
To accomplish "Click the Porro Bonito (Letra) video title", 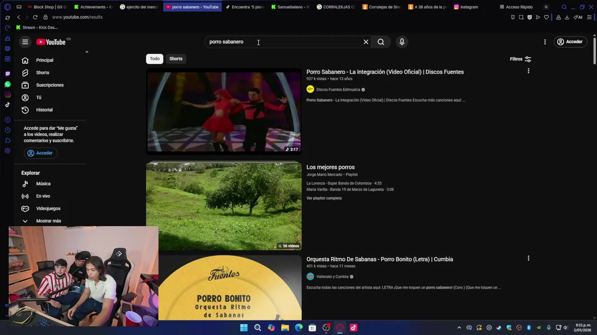I will click(x=380, y=259).
